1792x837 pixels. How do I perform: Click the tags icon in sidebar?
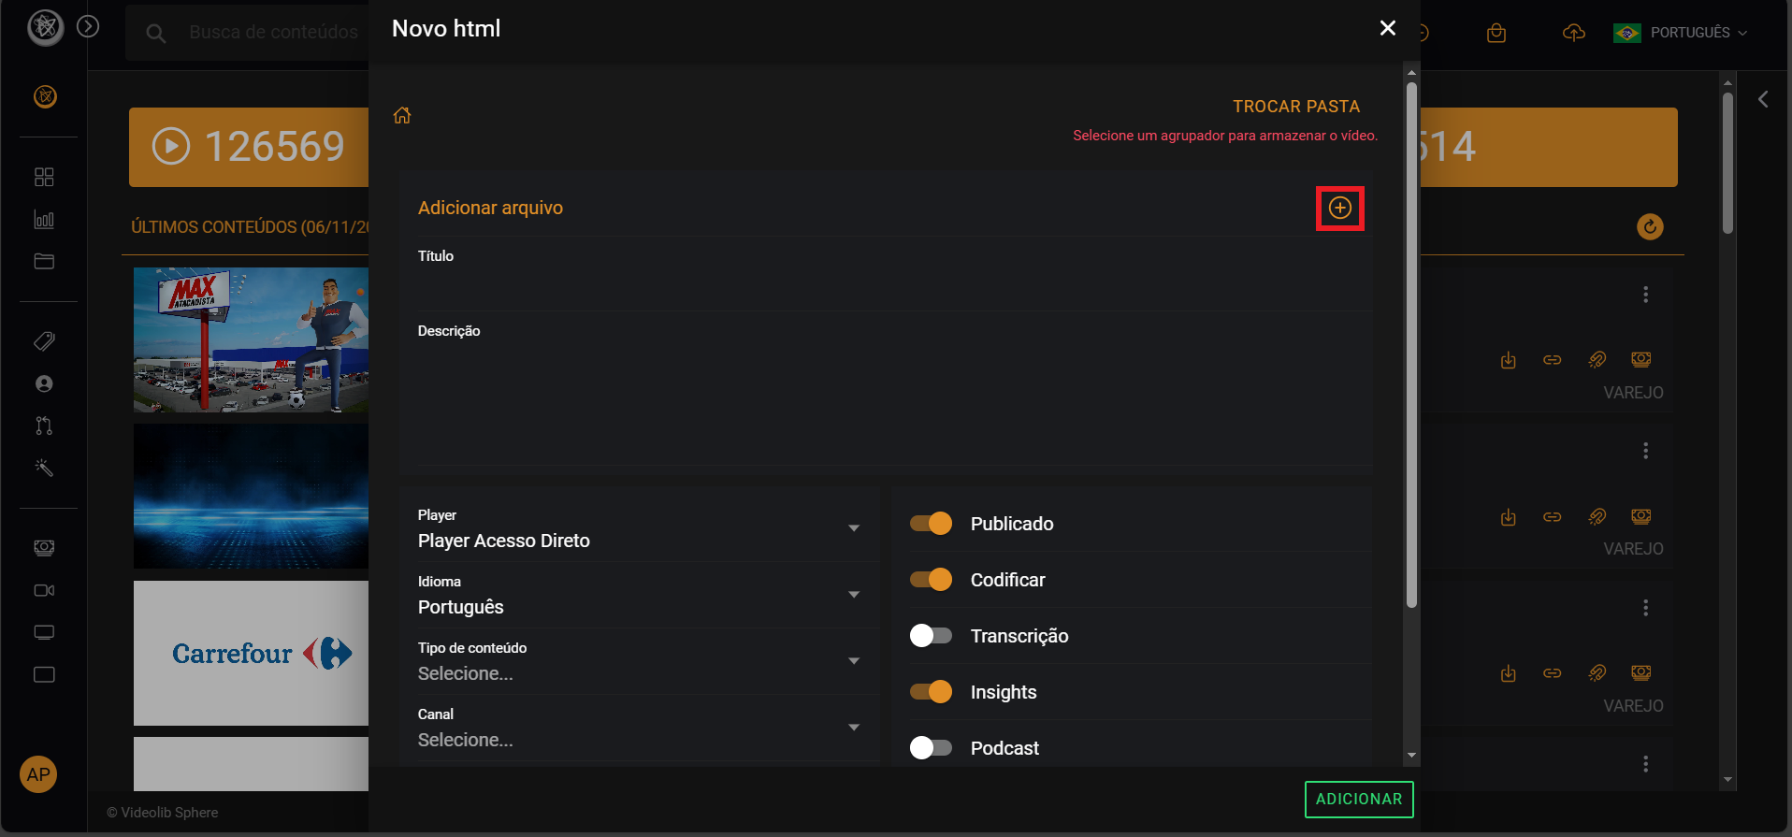(44, 341)
